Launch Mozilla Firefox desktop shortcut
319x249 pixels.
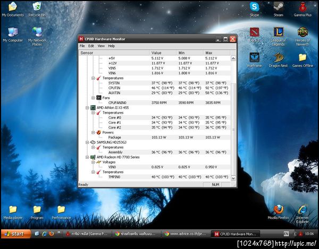point(278,212)
